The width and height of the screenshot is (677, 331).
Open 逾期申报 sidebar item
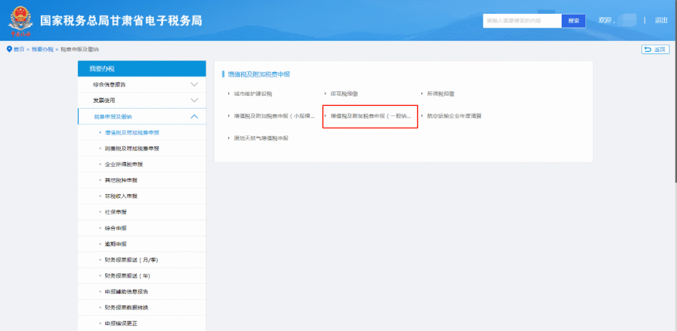(115, 244)
